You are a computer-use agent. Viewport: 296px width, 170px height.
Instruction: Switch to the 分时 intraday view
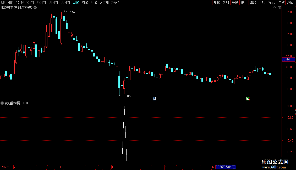click(x=10, y=2)
